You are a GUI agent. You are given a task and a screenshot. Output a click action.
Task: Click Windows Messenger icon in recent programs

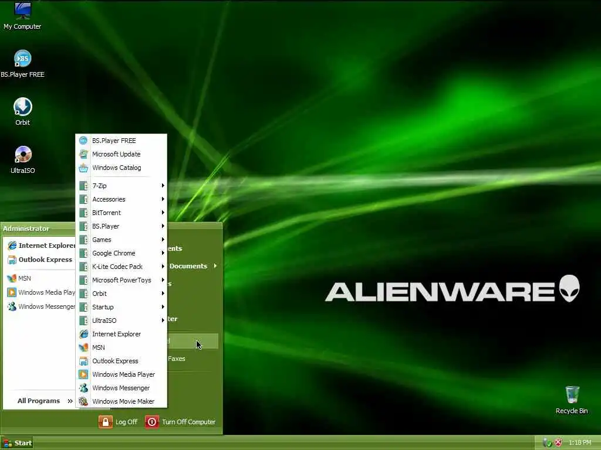click(12, 306)
